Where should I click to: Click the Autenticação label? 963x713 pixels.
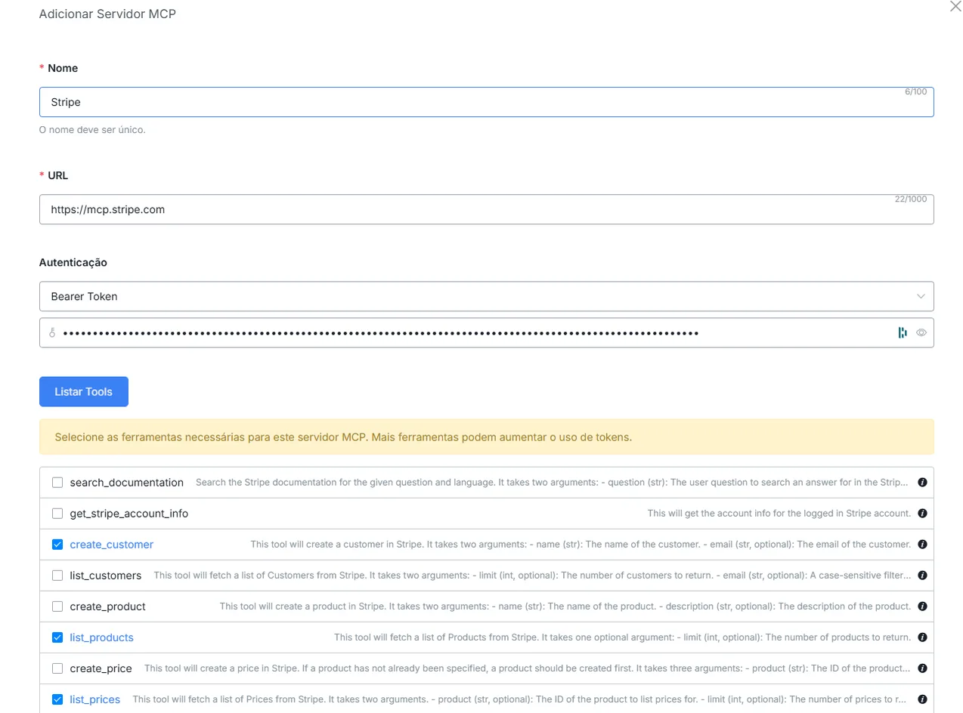tap(73, 263)
